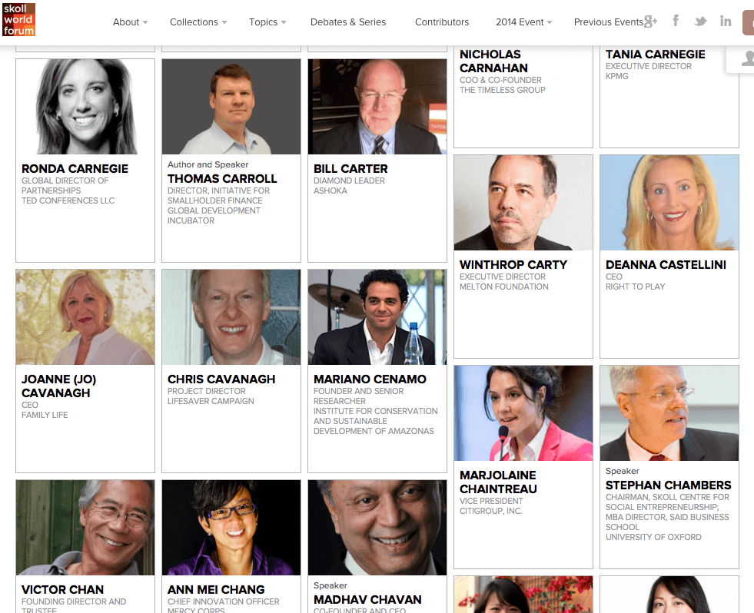Select Mariano Cenamo's photo thumbnail
Image resolution: width=754 pixels, height=613 pixels.
(377, 316)
